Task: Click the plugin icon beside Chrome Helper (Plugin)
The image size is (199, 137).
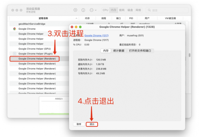Action: [x=15, y=54]
